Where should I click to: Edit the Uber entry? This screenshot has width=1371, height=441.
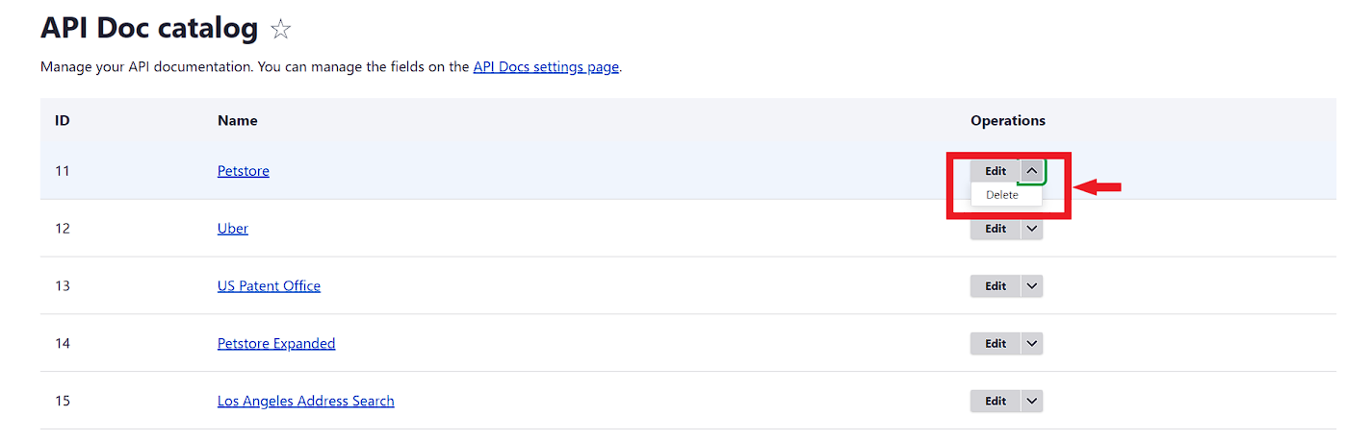[995, 229]
